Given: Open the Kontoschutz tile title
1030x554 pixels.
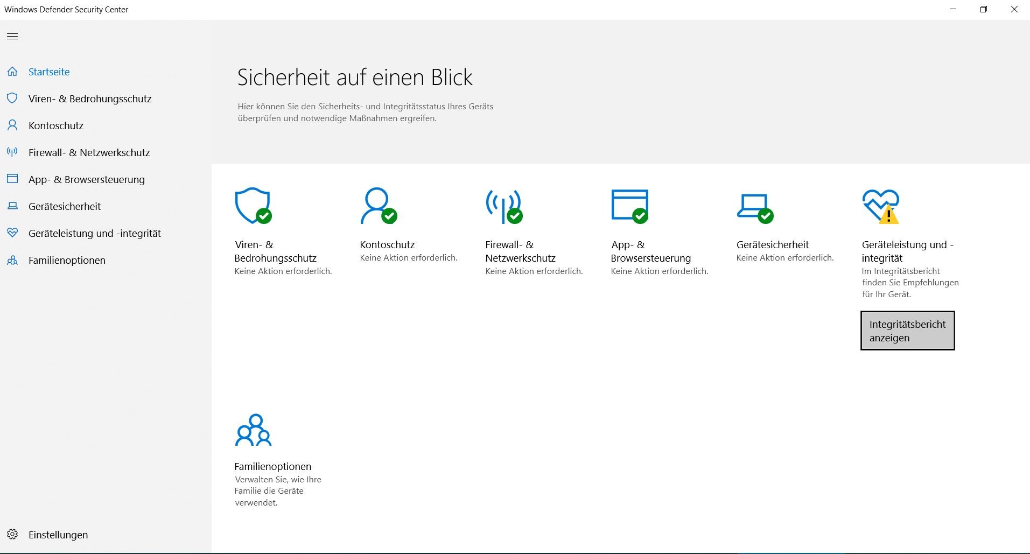Looking at the screenshot, I should click(x=387, y=244).
